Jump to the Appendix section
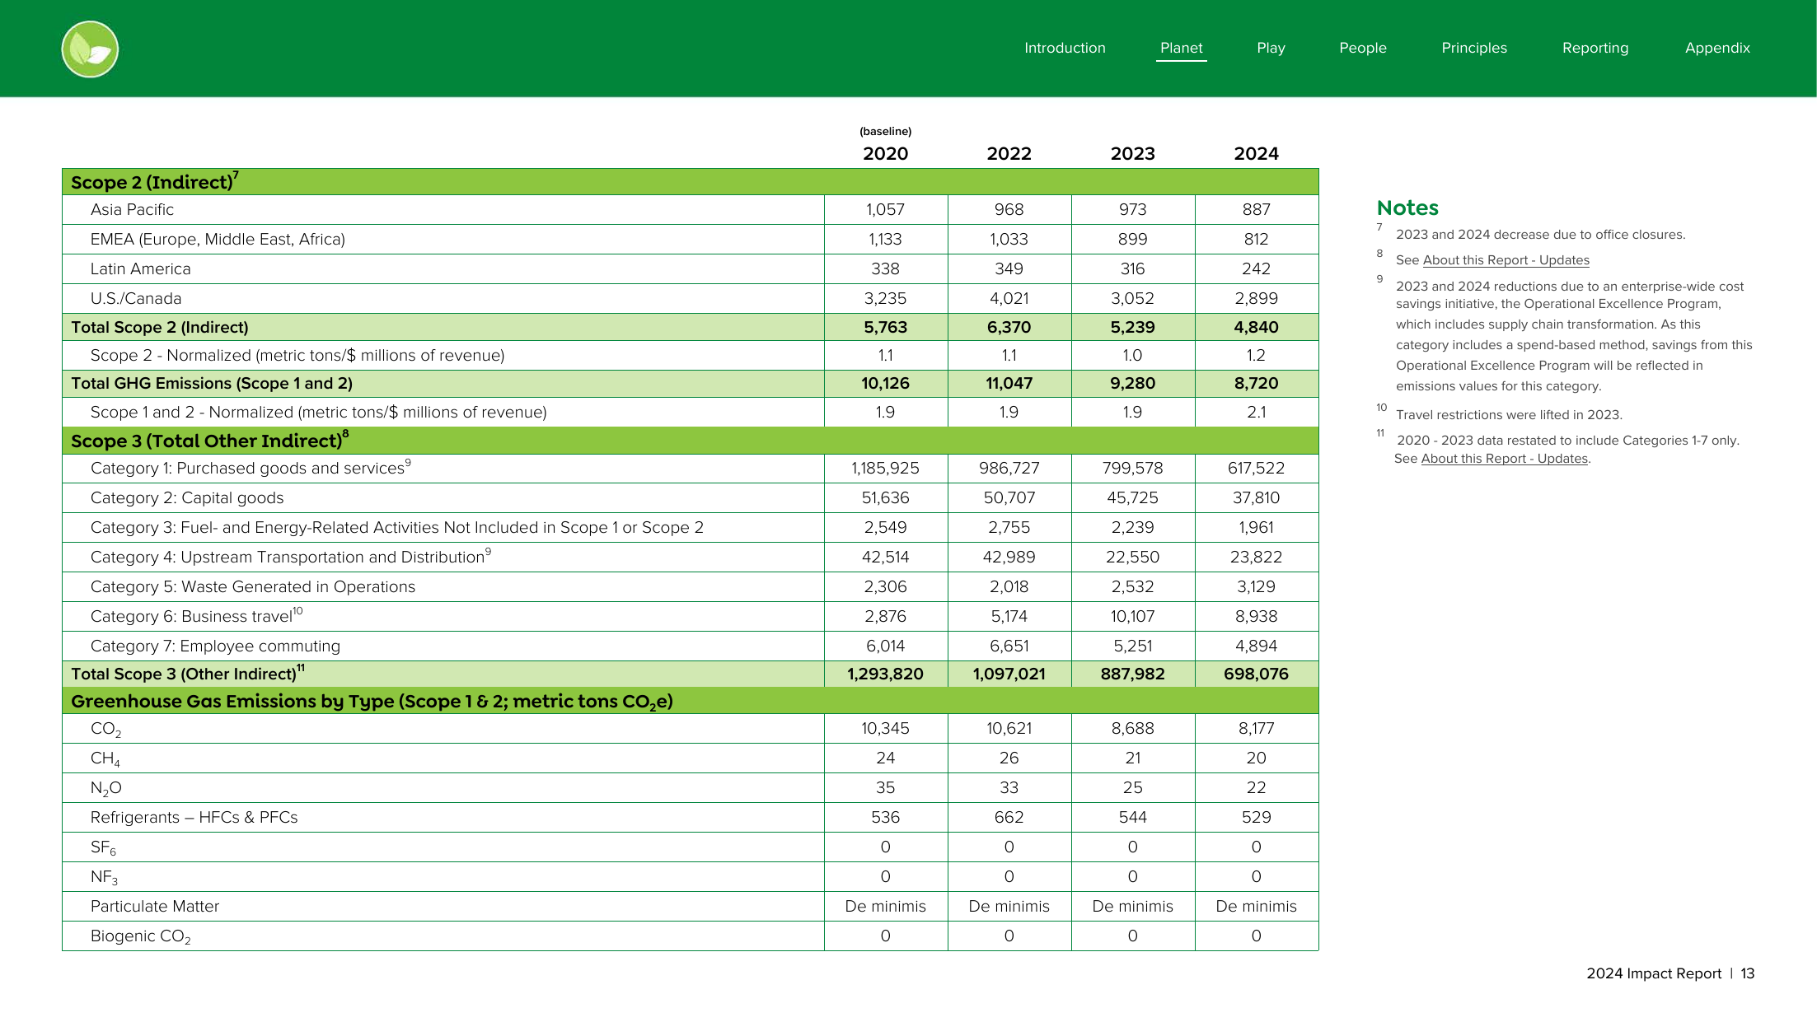 1716,48
